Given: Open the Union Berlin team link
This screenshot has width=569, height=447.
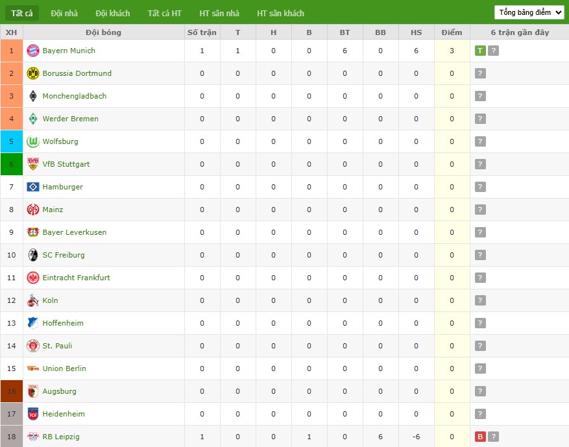Looking at the screenshot, I should (x=64, y=368).
